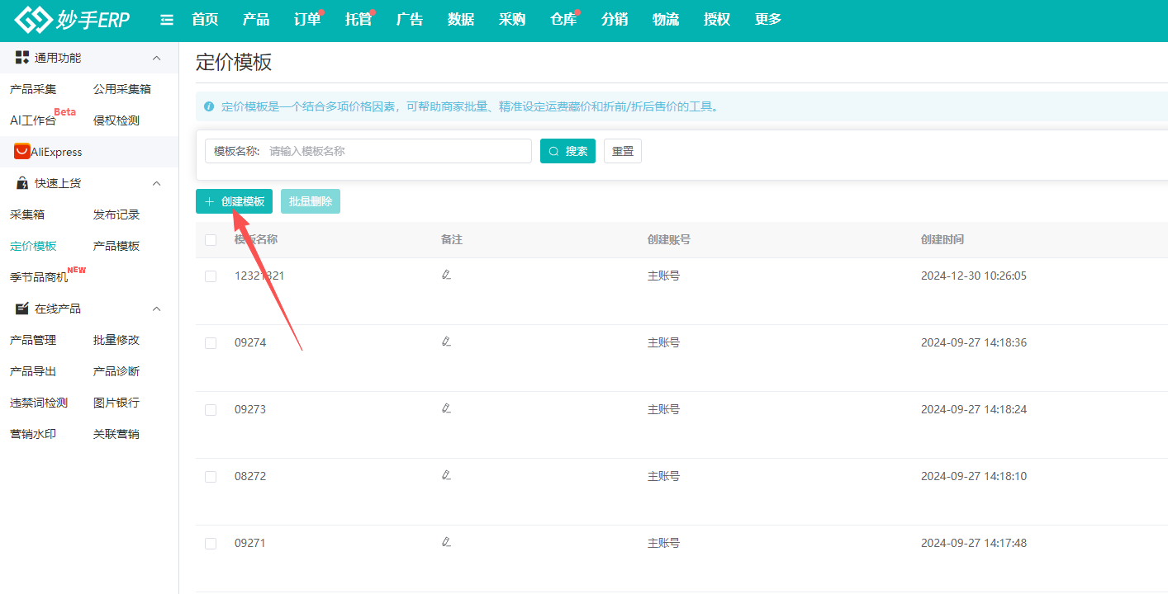Open the 订单 menu in top navigation
The image size is (1168, 594).
(306, 20)
